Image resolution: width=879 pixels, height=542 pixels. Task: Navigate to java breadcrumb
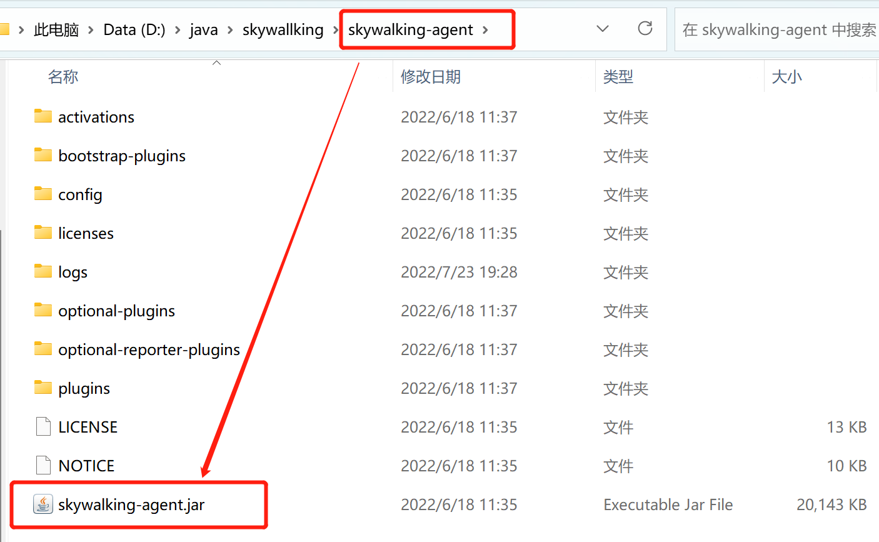(x=204, y=29)
